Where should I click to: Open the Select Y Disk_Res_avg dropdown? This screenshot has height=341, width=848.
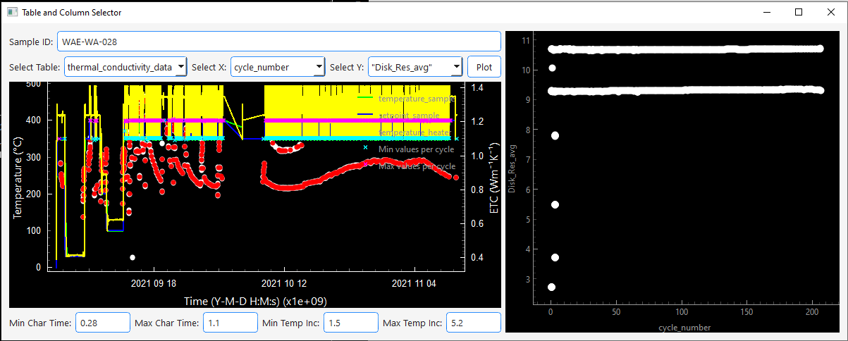415,67
